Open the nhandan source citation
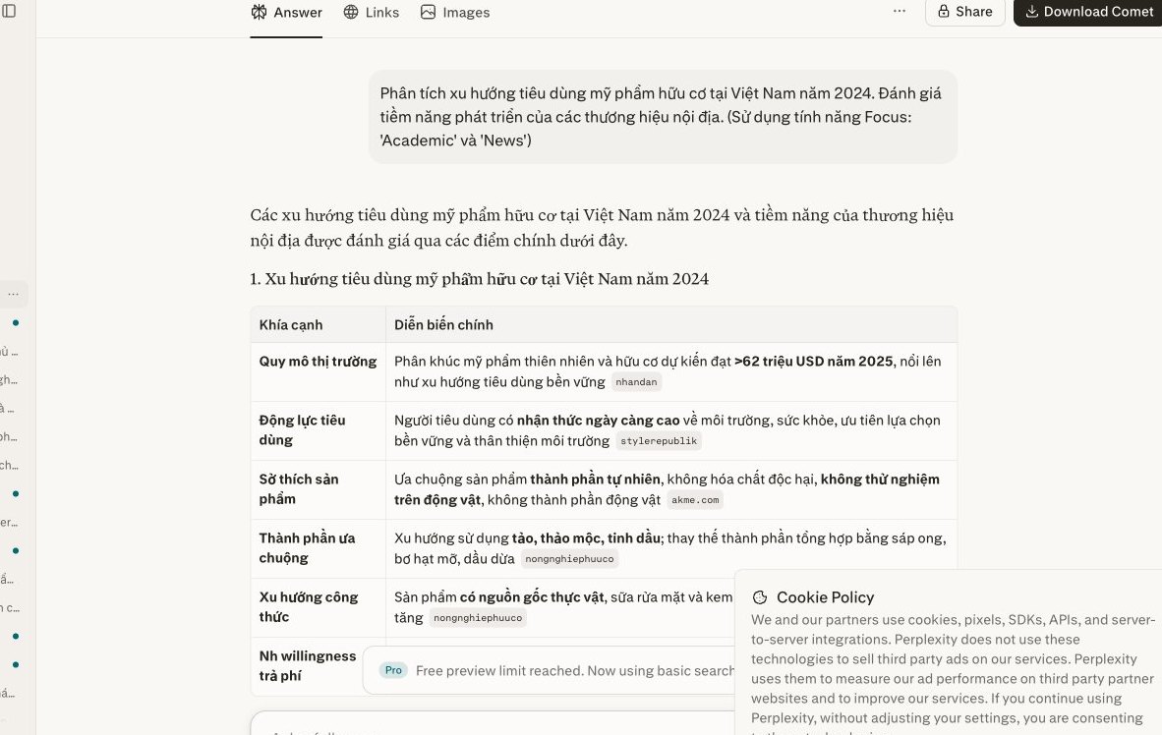The image size is (1162, 735). tap(636, 382)
